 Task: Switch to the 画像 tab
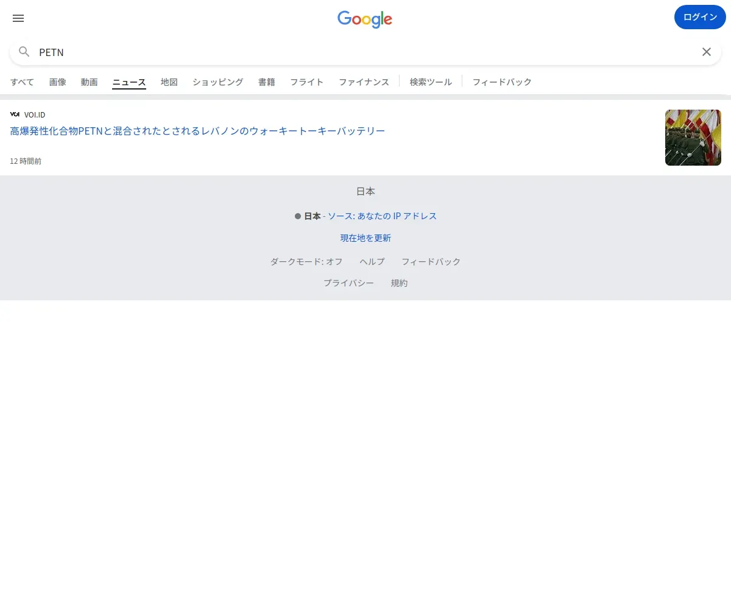(58, 82)
